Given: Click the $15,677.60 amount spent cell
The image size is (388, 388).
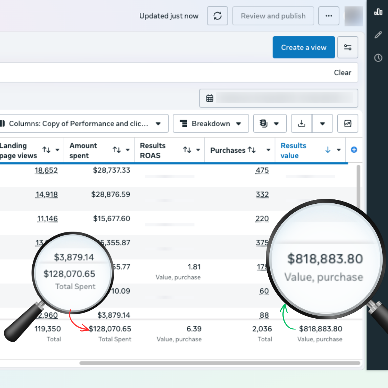Looking at the screenshot, I should click(x=112, y=218).
